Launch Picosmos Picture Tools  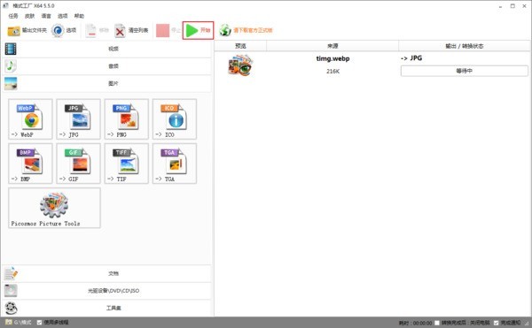coord(54,208)
